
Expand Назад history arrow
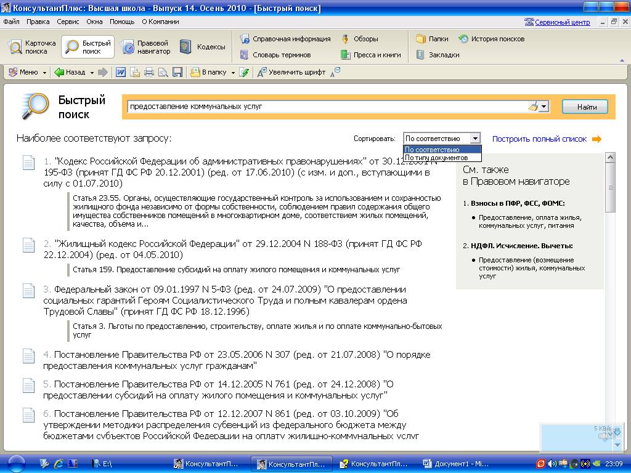[x=92, y=73]
